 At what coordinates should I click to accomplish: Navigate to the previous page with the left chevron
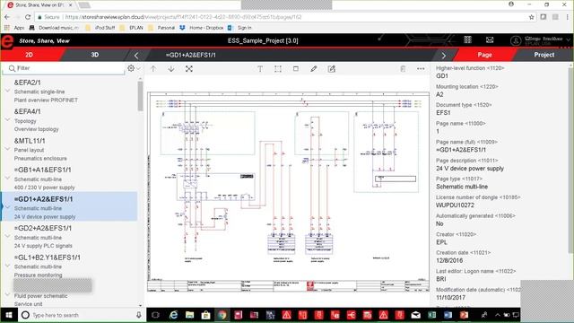coord(136,56)
